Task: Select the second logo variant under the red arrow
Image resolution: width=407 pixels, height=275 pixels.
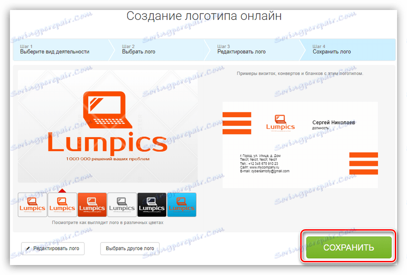Action: (x=62, y=205)
